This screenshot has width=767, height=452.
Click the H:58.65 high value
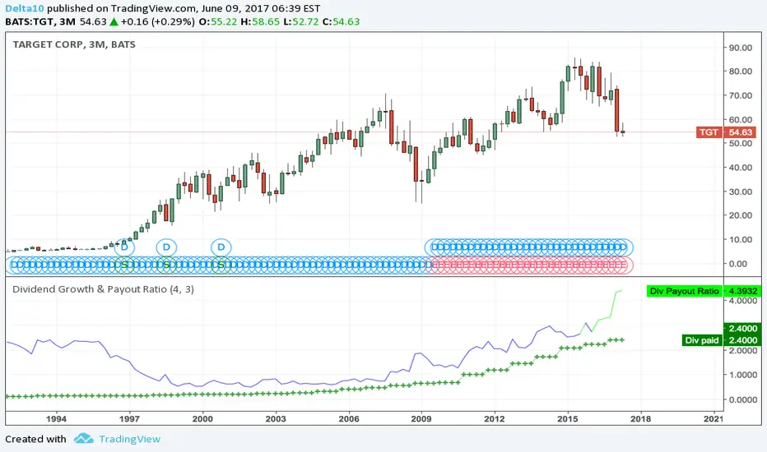(260, 21)
